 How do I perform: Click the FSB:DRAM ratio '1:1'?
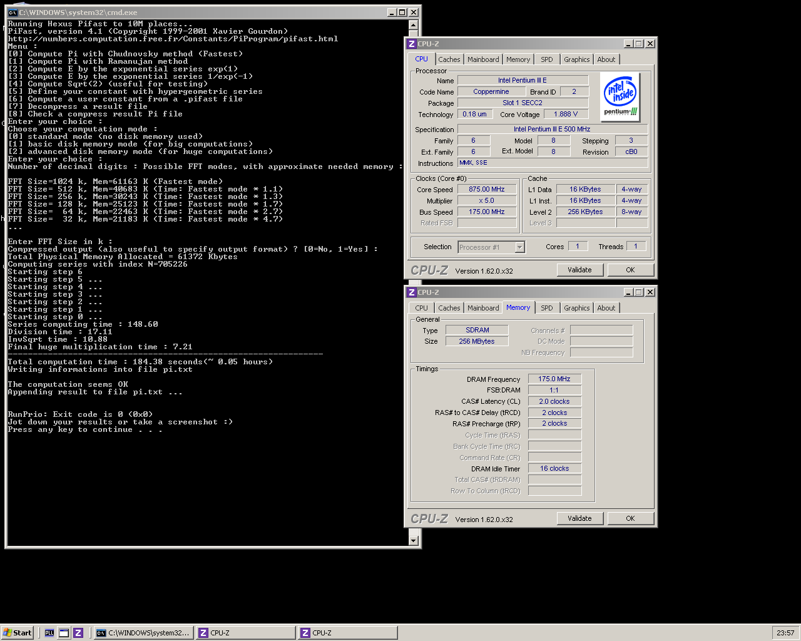554,390
